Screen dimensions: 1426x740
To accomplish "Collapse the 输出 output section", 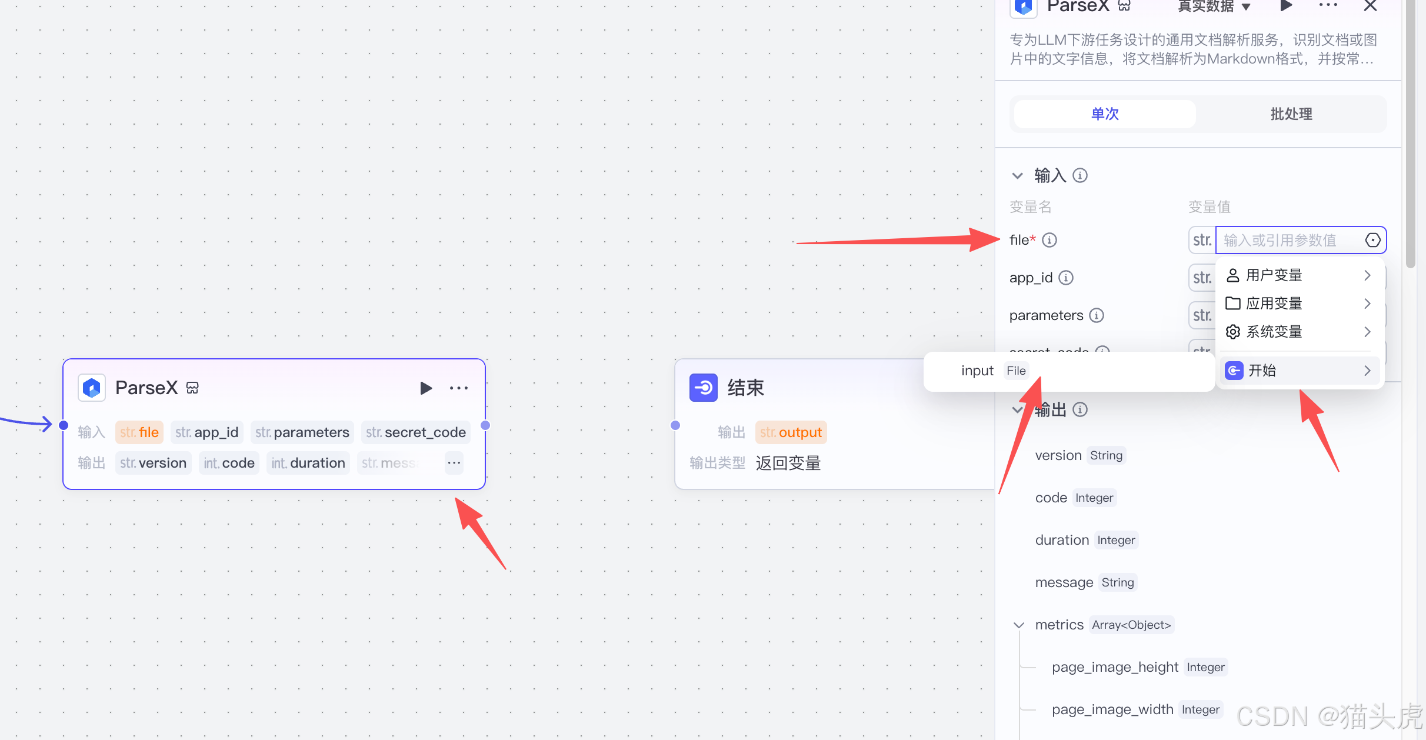I will (x=1018, y=410).
